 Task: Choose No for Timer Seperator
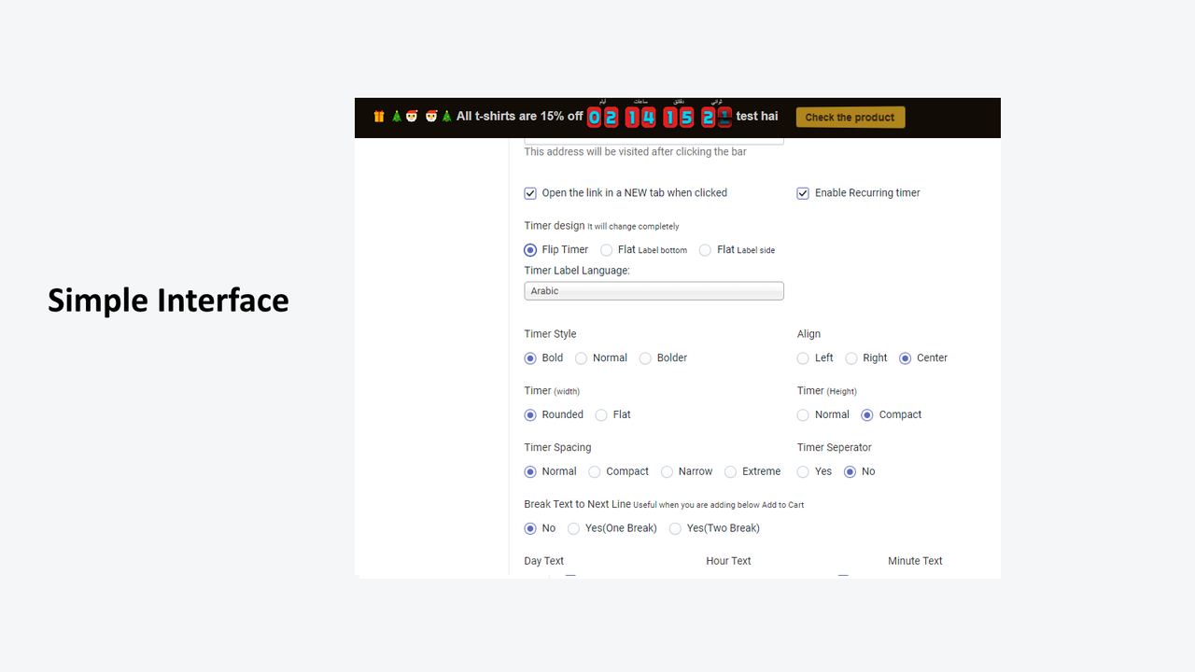point(850,472)
